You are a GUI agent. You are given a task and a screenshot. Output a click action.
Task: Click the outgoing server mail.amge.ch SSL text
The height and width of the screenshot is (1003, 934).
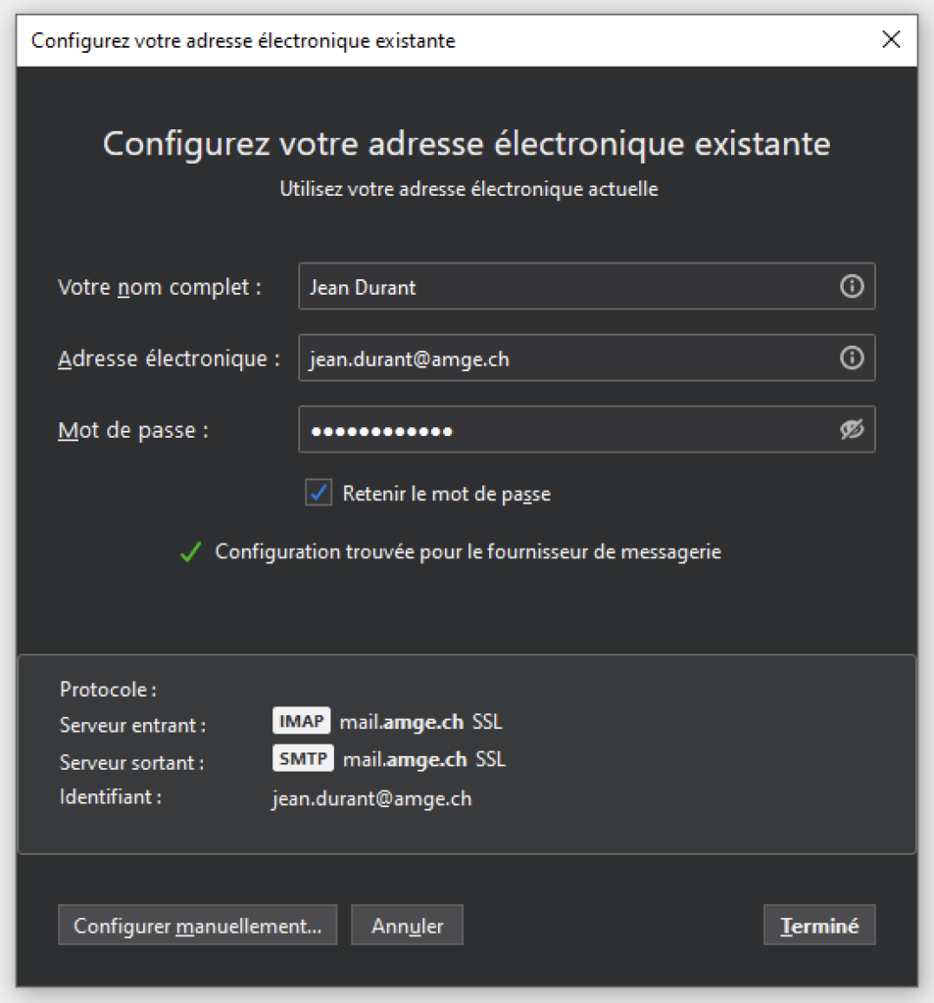pos(423,760)
